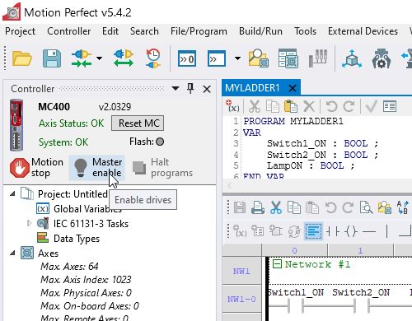This screenshot has width=412, height=321.
Task: Open the File/Program menu
Action: (199, 31)
